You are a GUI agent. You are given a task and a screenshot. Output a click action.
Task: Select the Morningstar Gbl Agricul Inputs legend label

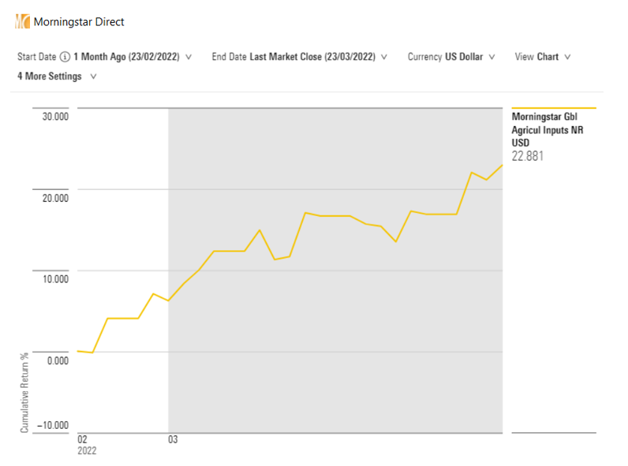[548, 129]
